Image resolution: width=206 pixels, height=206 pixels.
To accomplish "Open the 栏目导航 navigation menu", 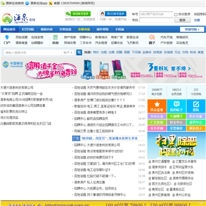I will pyautogui.click(x=28, y=29).
